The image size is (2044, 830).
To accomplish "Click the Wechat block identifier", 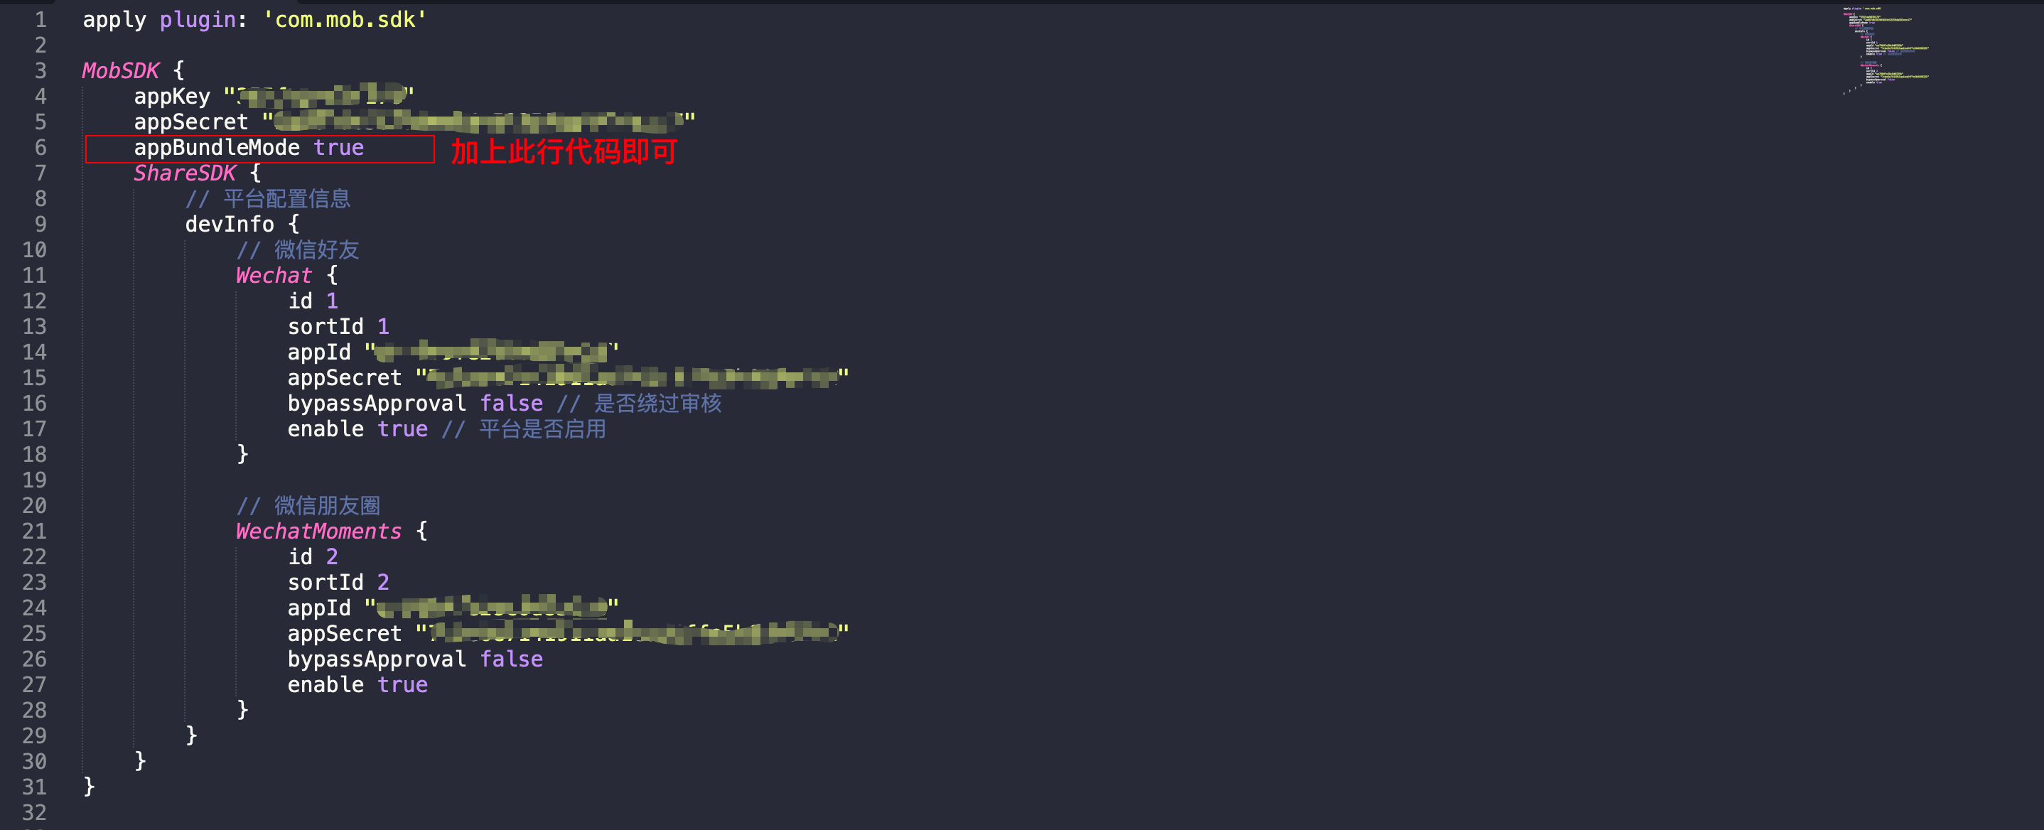I will coord(274,275).
